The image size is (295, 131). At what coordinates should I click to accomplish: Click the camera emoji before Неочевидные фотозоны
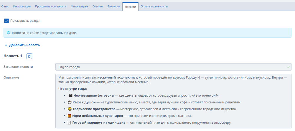click(x=70, y=95)
